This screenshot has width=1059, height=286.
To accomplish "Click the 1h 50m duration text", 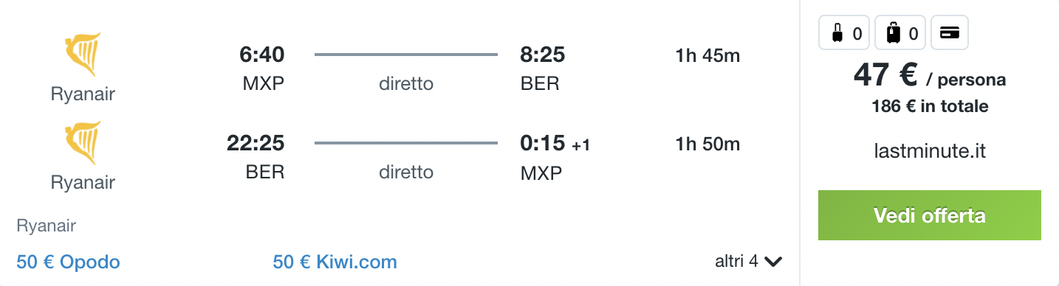I will coord(707,144).
